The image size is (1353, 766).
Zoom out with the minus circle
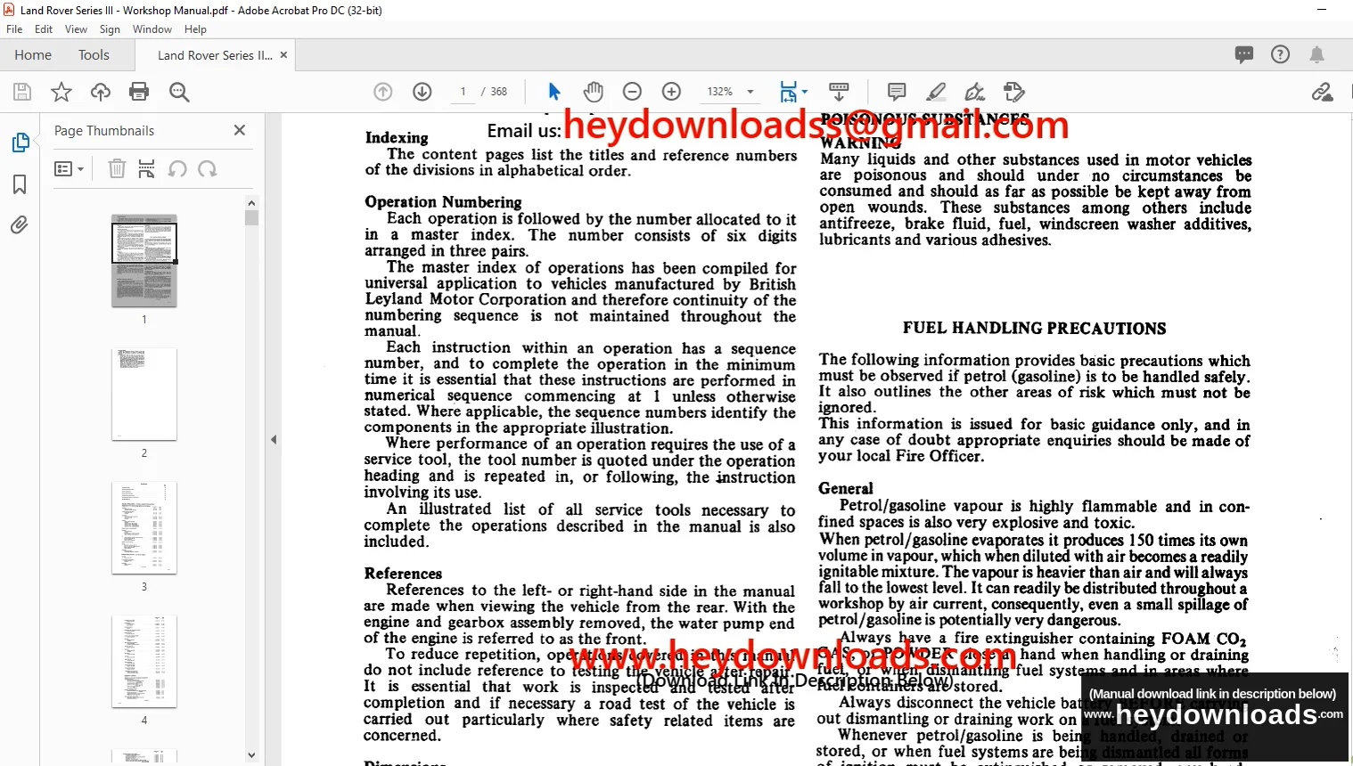click(632, 92)
